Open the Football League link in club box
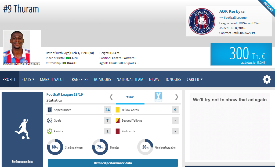This screenshot has width=275, height=167. (235, 18)
